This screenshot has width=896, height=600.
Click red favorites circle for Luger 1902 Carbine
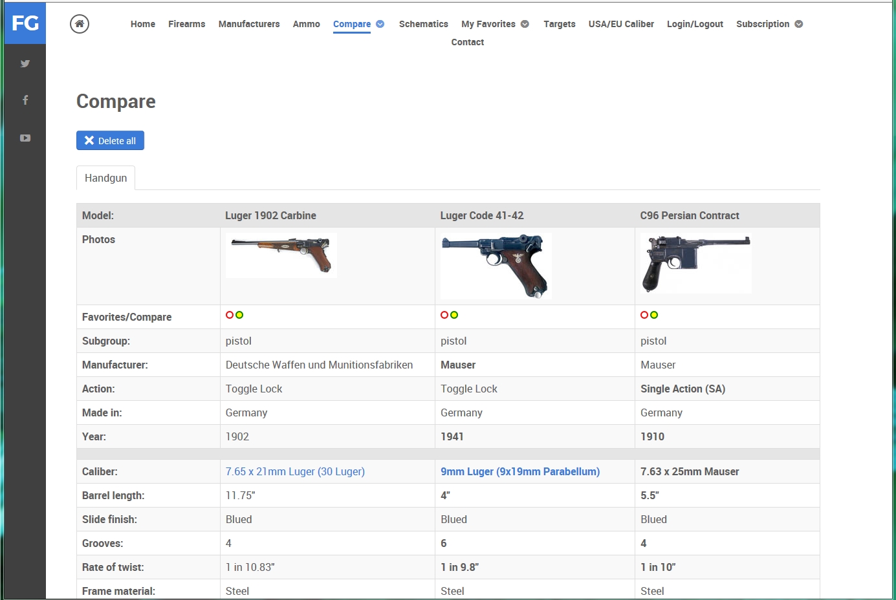(230, 315)
